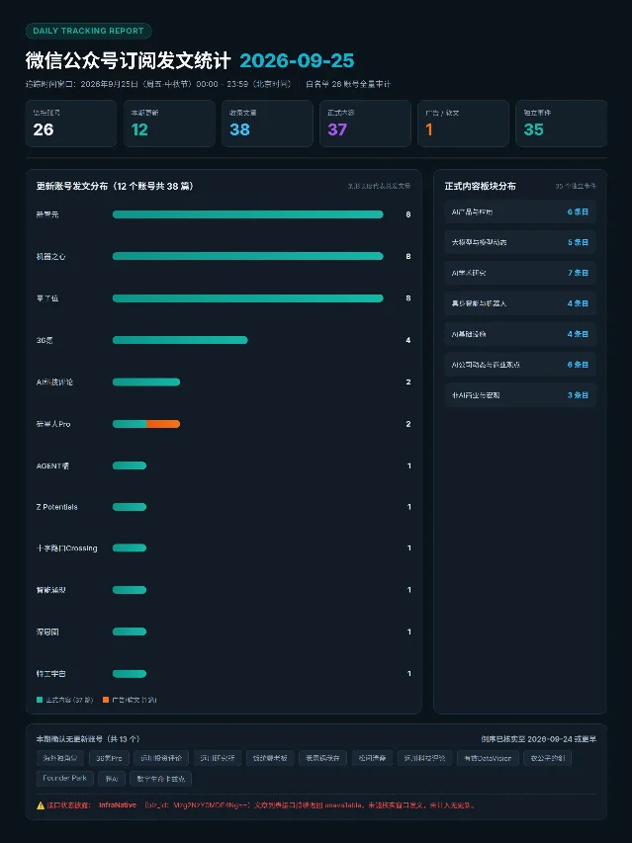Click the AI科技评论 row label

point(54,382)
